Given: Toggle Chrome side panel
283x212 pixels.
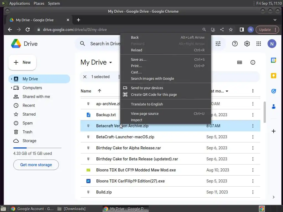Looking at the screenshot, I should coord(242,30).
